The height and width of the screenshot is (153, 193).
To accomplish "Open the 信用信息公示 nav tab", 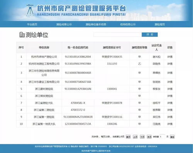I will (x=128, y=24).
